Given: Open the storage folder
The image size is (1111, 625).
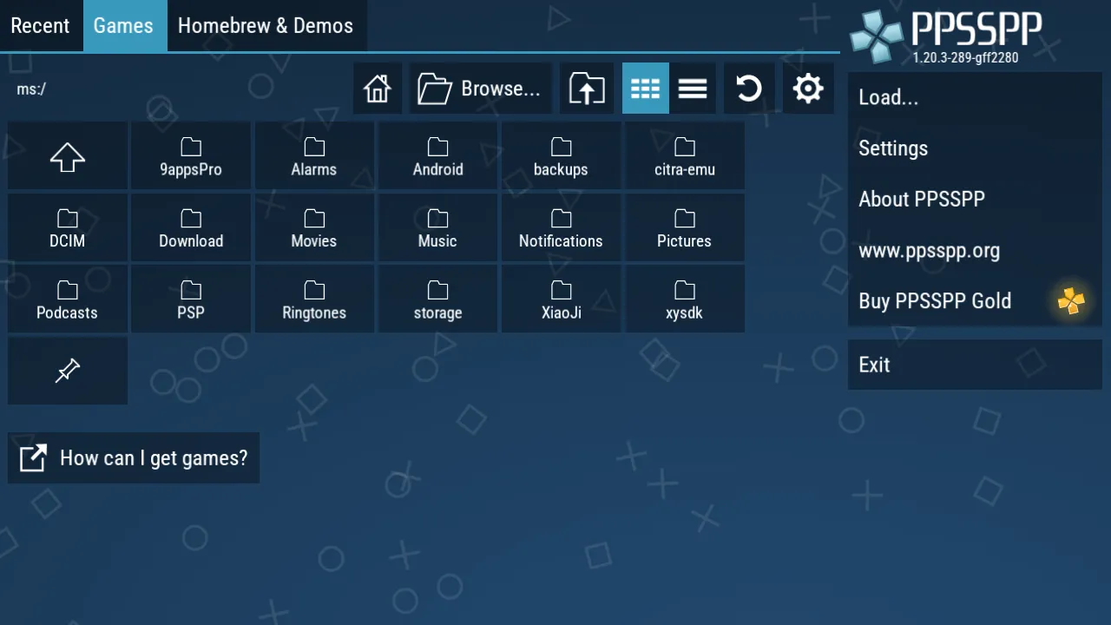Looking at the screenshot, I should click(x=437, y=299).
